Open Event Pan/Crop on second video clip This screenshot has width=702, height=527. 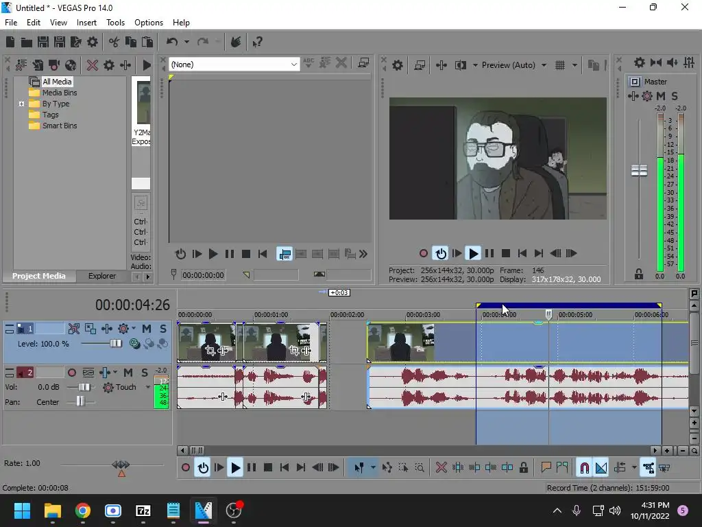pyautogui.click(x=293, y=351)
